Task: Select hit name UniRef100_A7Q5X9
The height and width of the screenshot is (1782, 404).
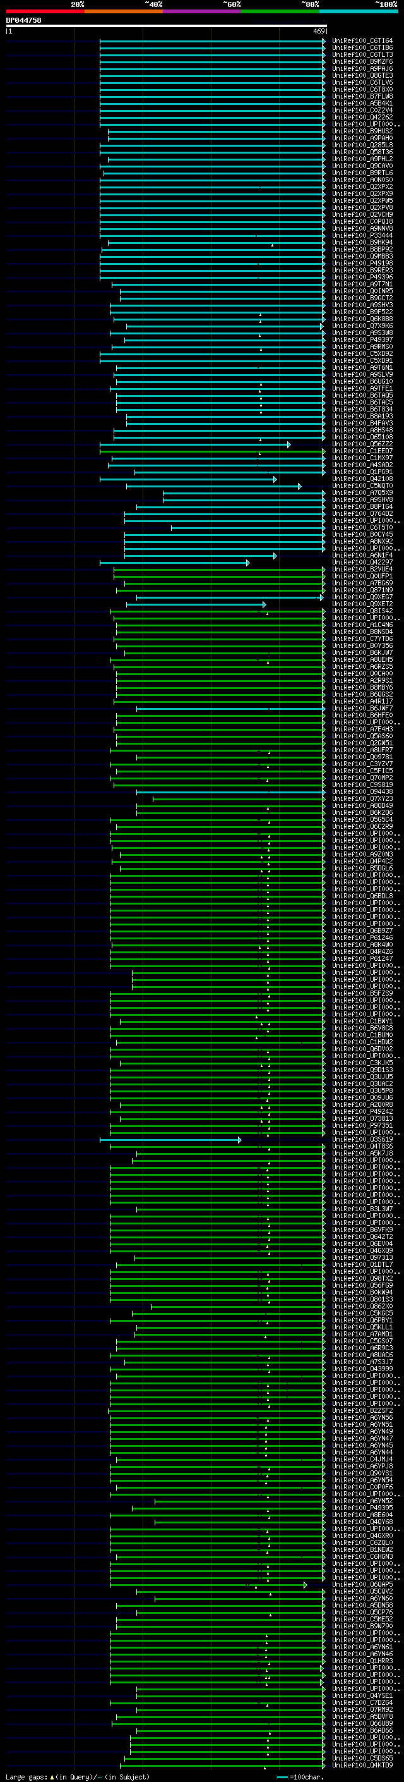Action: 362,492
